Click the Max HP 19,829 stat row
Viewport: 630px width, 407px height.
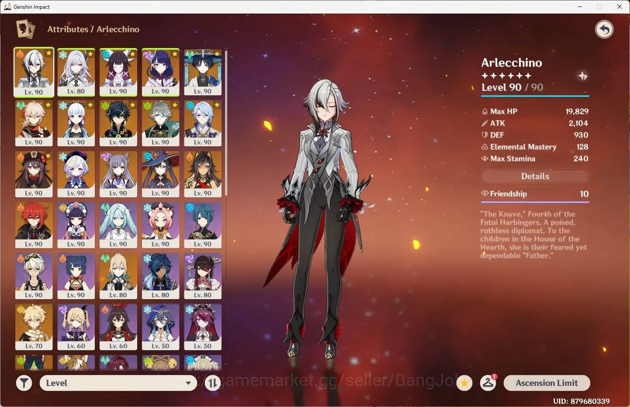535,111
